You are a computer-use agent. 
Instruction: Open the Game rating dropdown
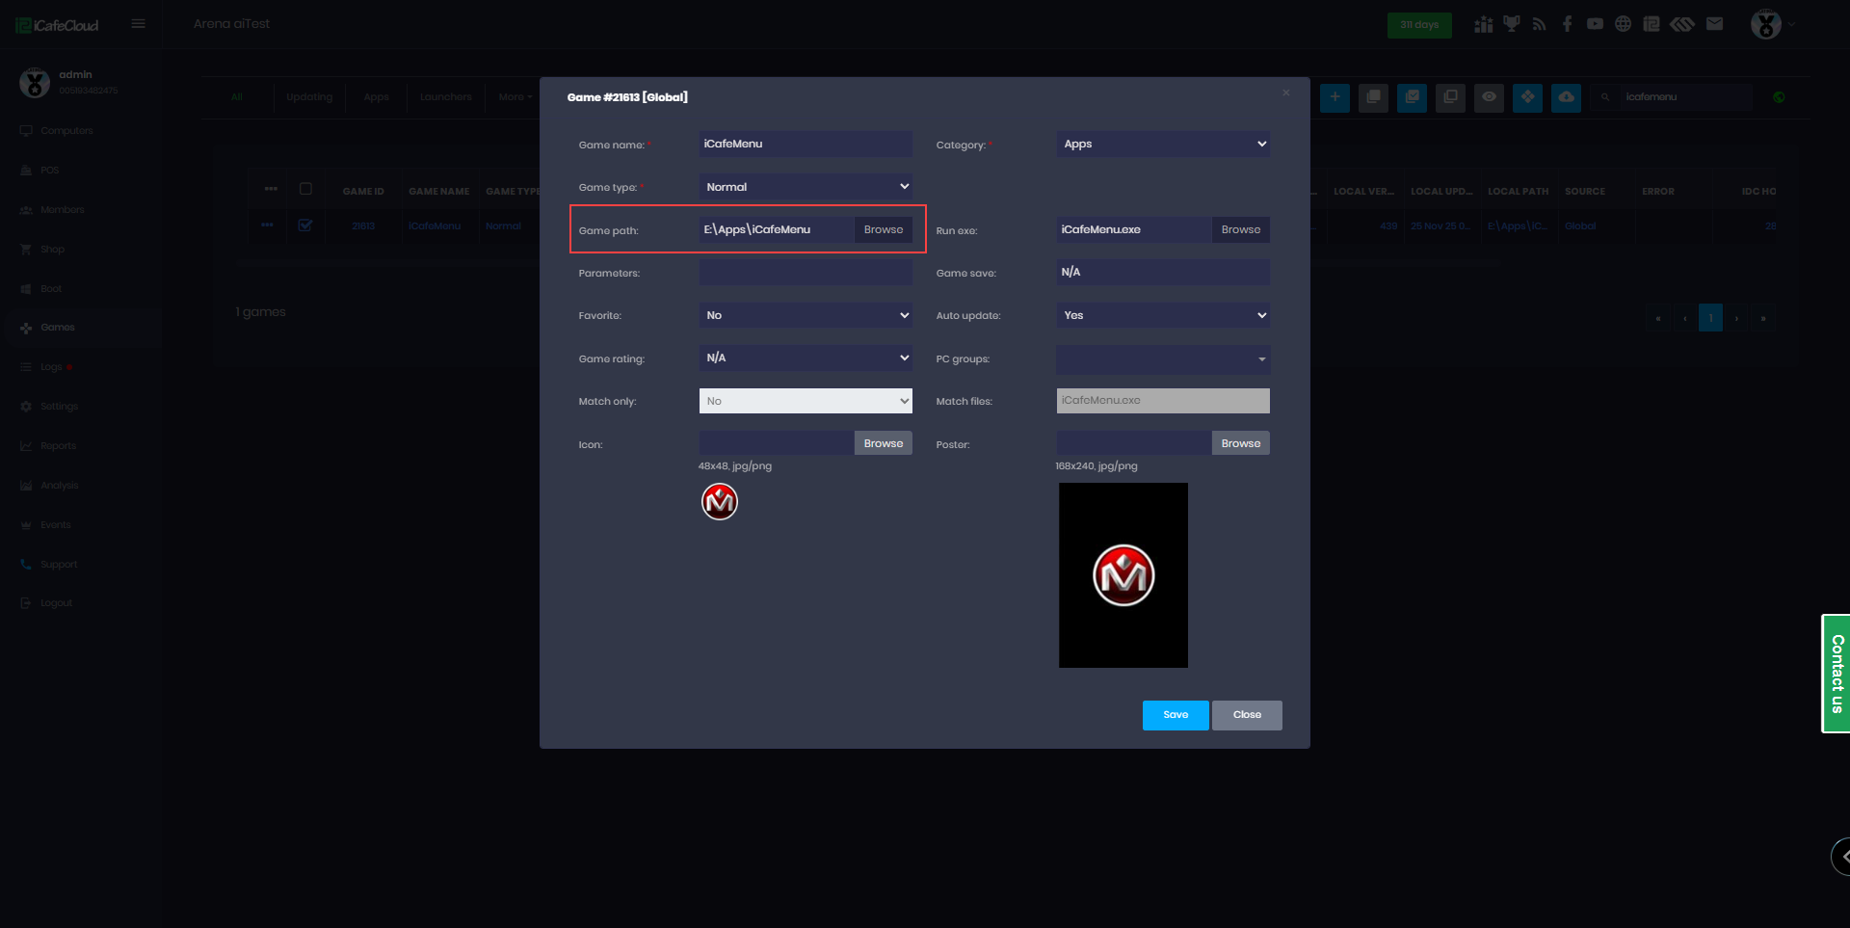[x=806, y=358]
